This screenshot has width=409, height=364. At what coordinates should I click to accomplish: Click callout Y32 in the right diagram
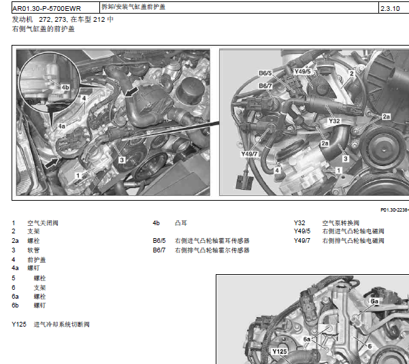334,121
